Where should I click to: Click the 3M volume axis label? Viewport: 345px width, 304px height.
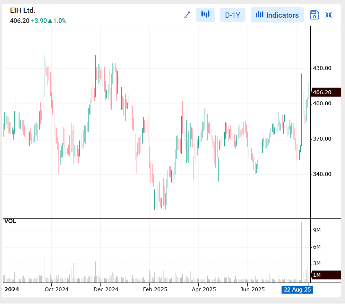coord(317,263)
